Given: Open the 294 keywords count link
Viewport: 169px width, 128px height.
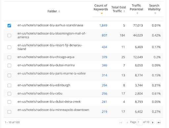Looking at the screenshot, I should (104, 85).
